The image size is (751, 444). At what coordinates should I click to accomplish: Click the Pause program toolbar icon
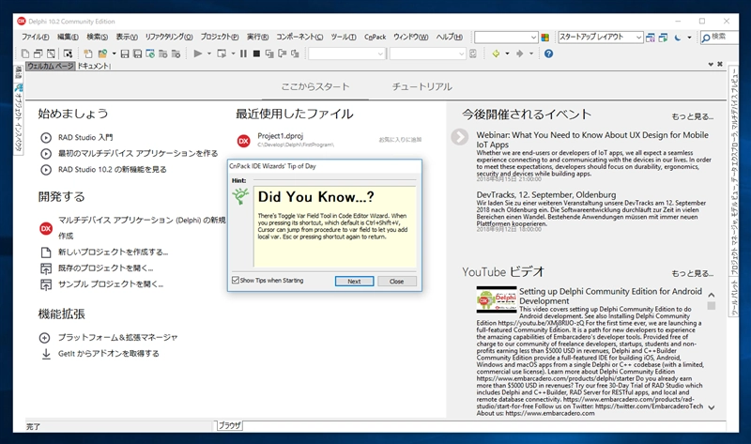tap(243, 54)
